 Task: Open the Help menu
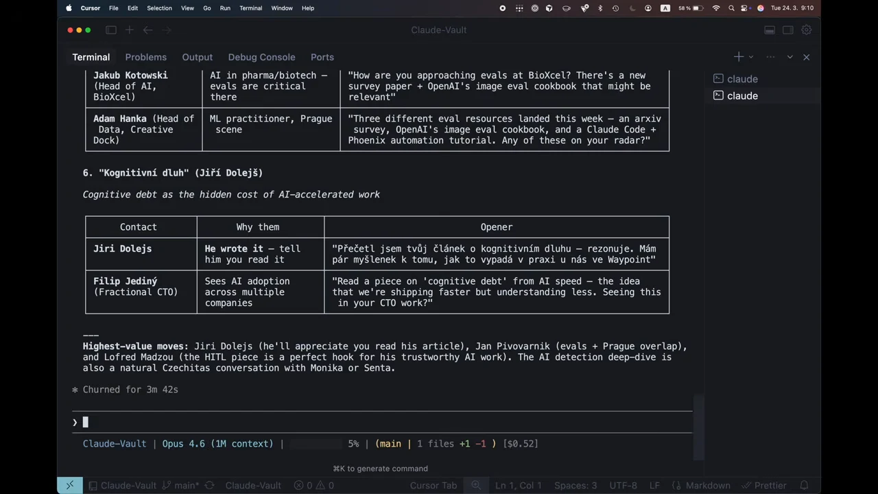[x=308, y=8]
